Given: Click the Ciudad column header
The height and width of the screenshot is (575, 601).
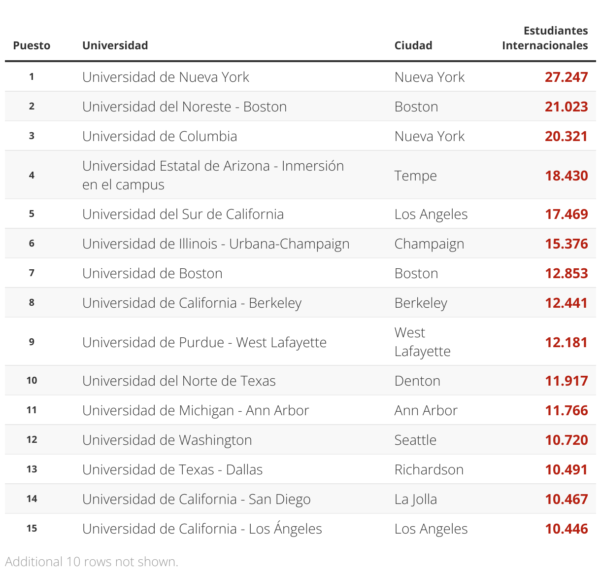Looking at the screenshot, I should (x=413, y=45).
